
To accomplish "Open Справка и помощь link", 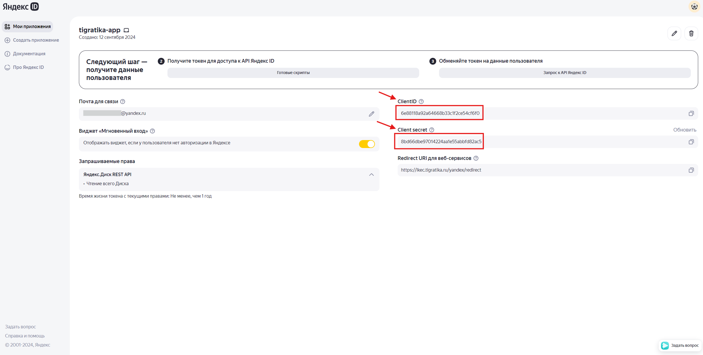I will tap(25, 336).
